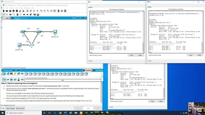The width and height of the screenshot is (205, 115).
Task: Toggle Top checkbox in activity instructions window
Action: pyautogui.click(x=1, y=108)
